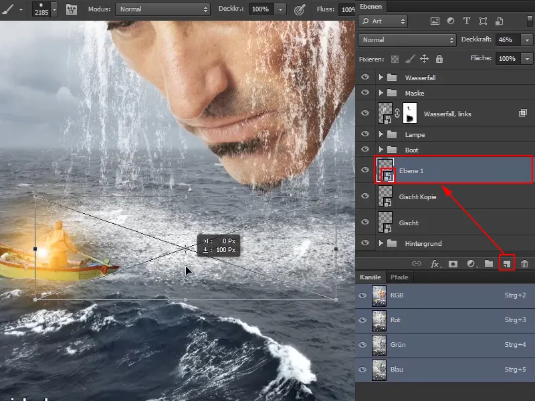Click link icon between layer and mask
This screenshot has height=401, width=535.
(397, 113)
